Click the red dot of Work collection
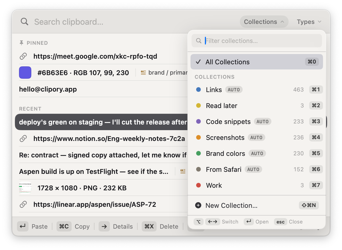 click(x=198, y=185)
